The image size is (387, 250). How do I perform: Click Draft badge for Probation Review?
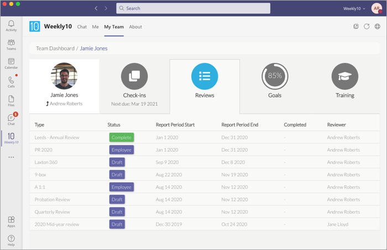(117, 199)
